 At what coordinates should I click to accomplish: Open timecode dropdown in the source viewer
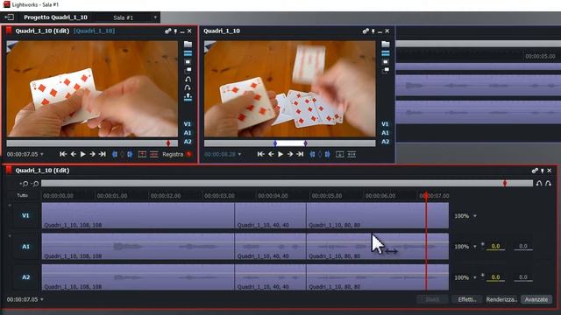tap(239, 154)
